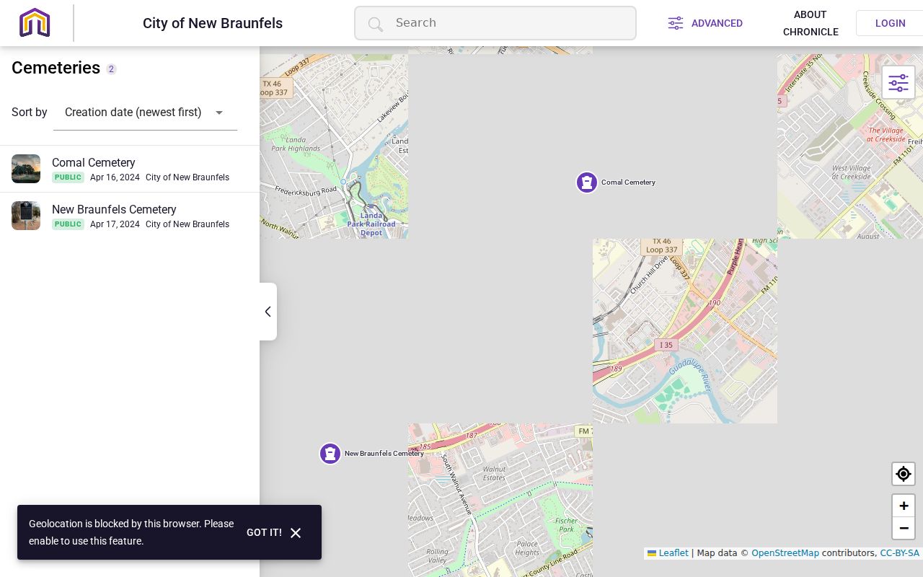This screenshot has width=923, height=577.
Task: Zoom in on the map
Action: (904, 506)
